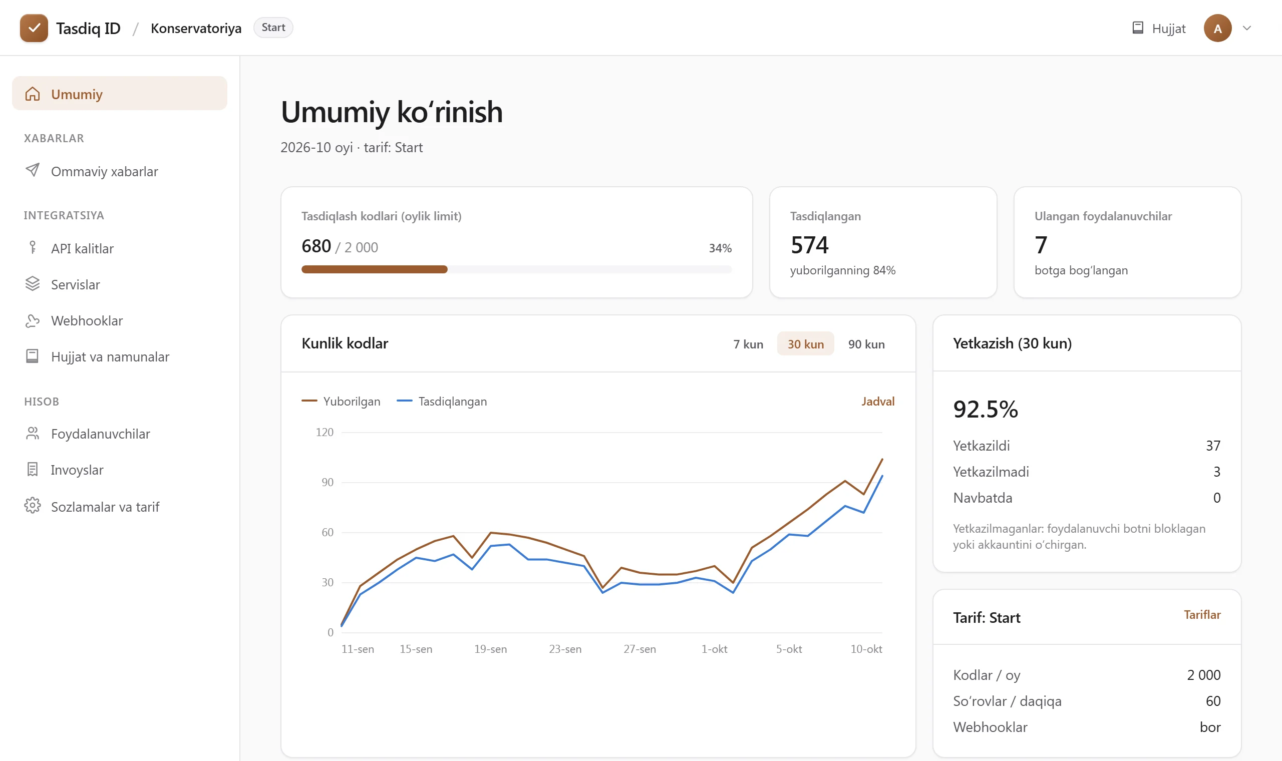This screenshot has width=1282, height=761.
Task: Navigate to API kalitlar
Action: pos(120,248)
